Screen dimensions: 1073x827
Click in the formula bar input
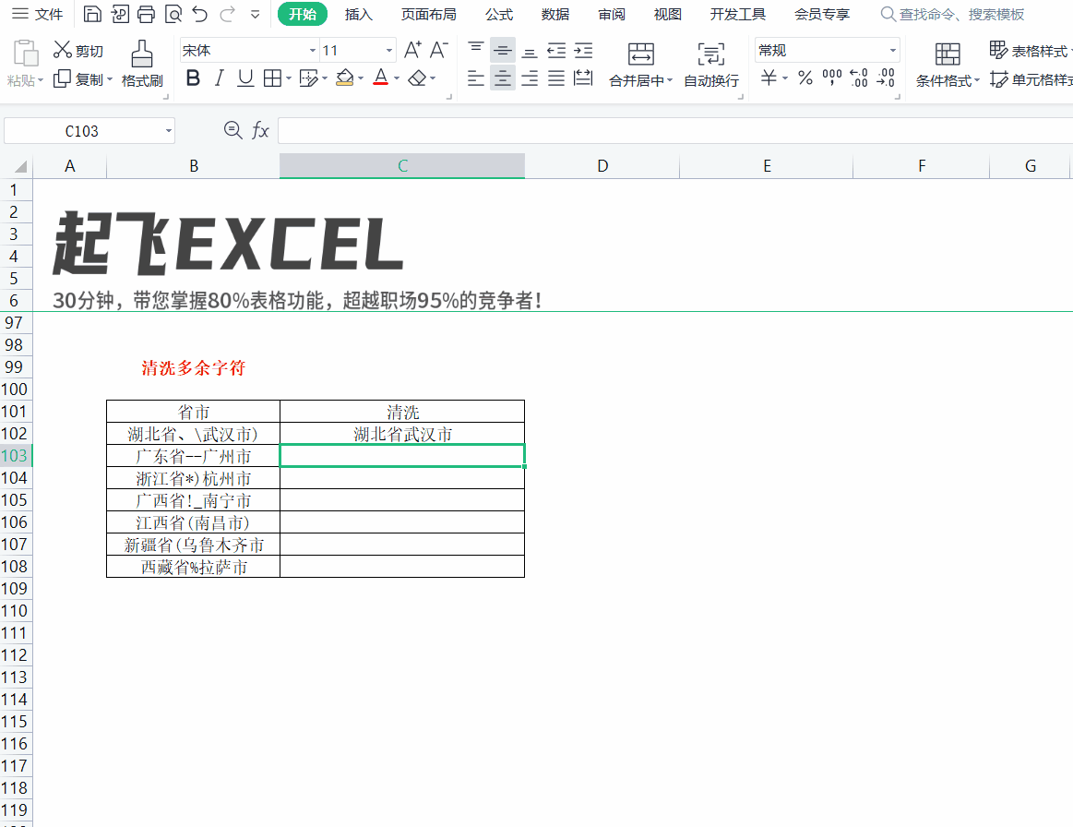coord(674,130)
